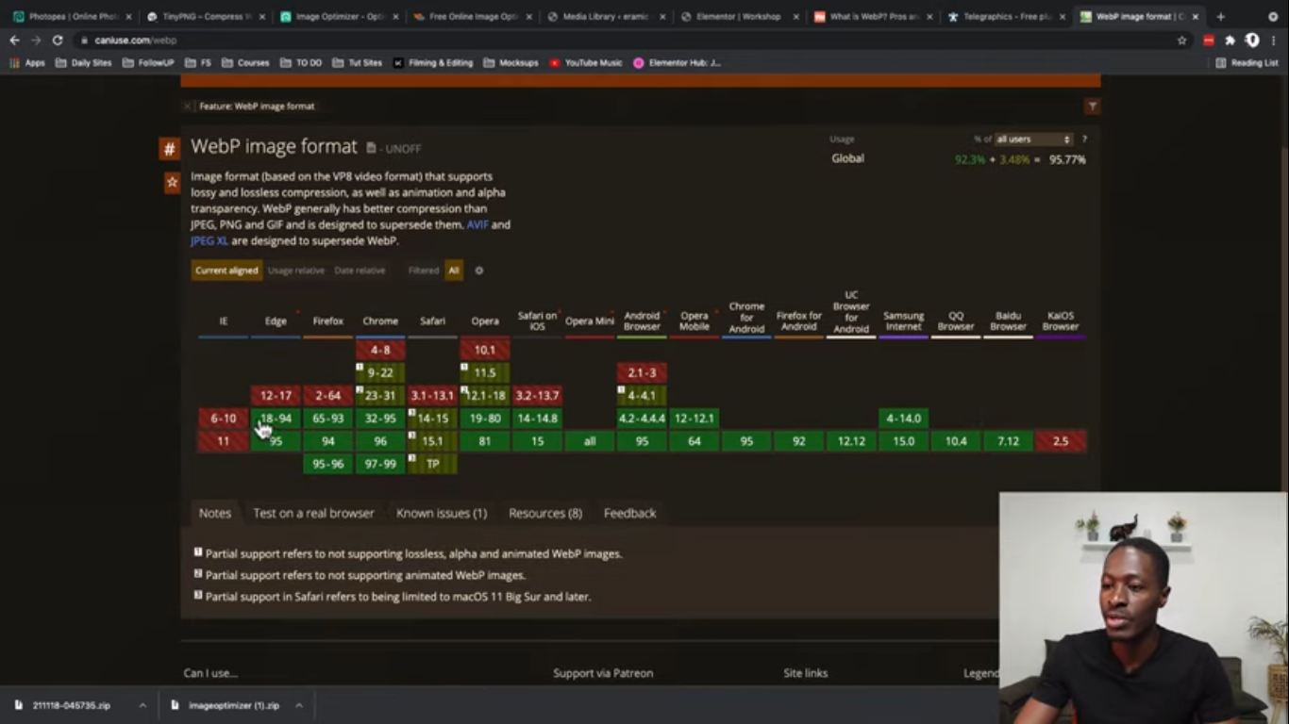Bookmark this page with the star icon
Image resolution: width=1289 pixels, height=724 pixels.
(1181, 41)
